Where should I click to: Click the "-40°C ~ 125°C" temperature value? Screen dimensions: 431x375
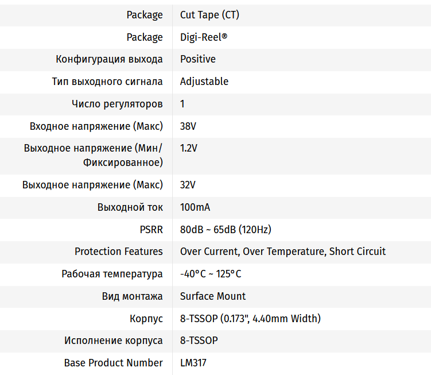(211, 274)
